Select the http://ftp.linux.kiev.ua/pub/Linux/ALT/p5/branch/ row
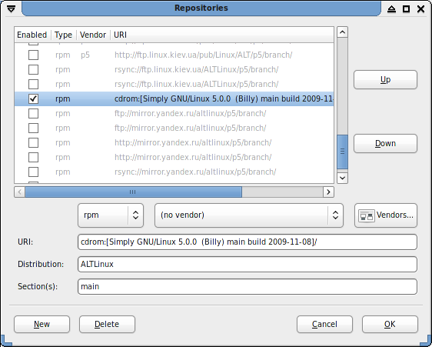Viewport: 432px width, 347px height. [x=174, y=55]
